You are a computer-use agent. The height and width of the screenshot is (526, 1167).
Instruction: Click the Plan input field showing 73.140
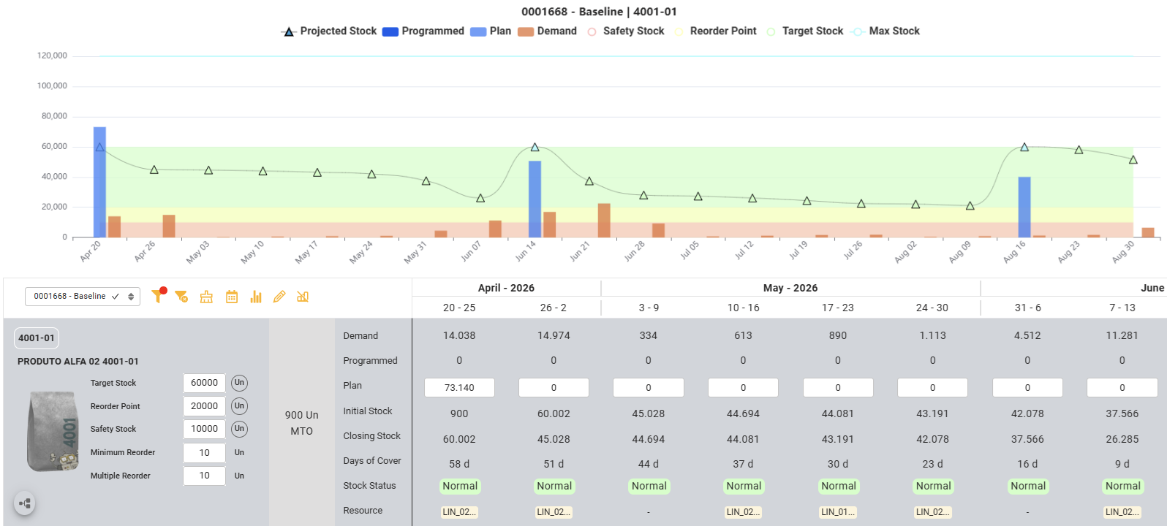pos(459,387)
